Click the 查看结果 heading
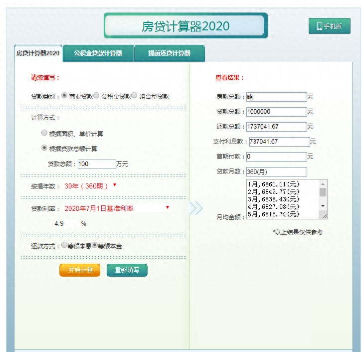Image resolution: width=362 pixels, height=352 pixels. 230,78
